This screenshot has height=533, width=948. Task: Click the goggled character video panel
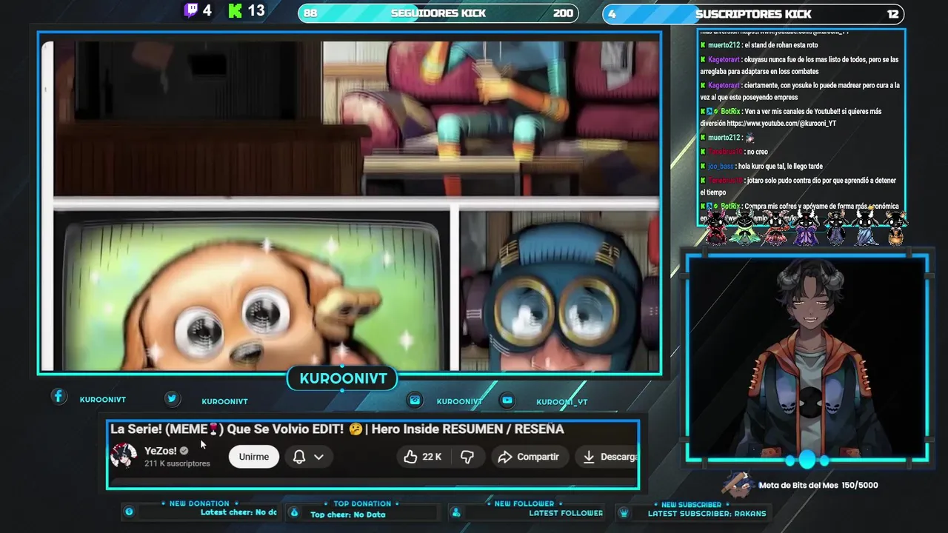click(x=559, y=290)
